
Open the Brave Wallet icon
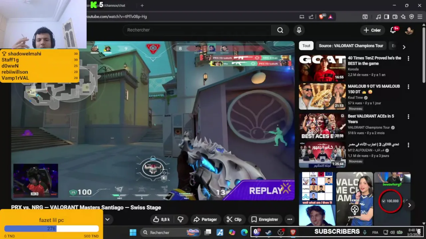395,17
